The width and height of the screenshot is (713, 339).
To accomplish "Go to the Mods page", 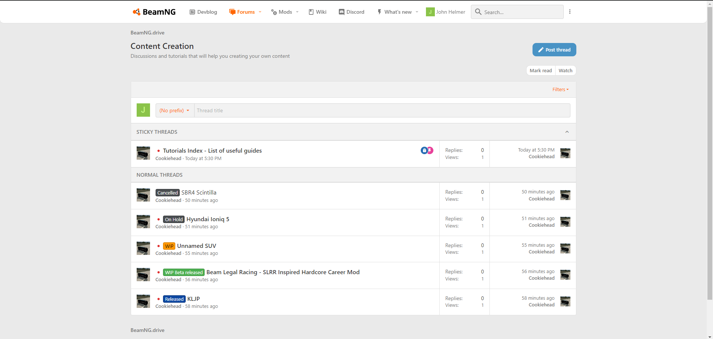I will point(281,12).
